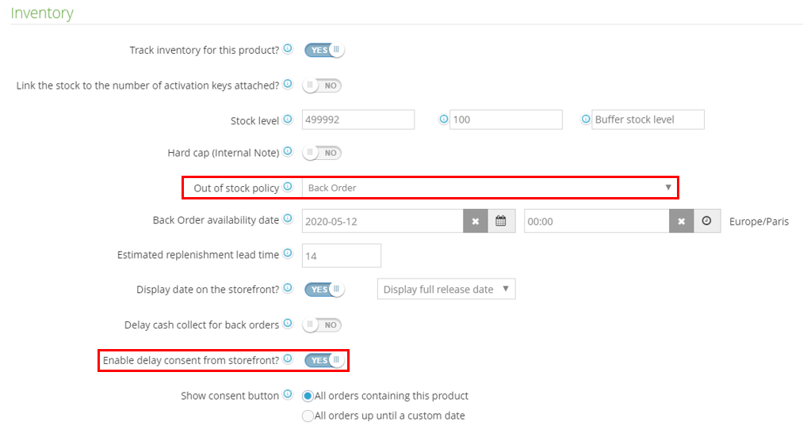Click info icon beside Track inventory label
The width and height of the screenshot is (803, 429).
tap(288, 49)
